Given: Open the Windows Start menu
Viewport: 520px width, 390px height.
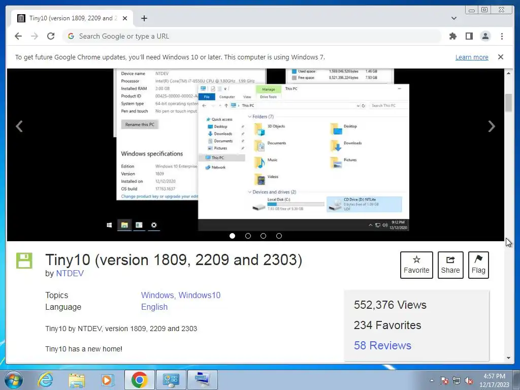Looking at the screenshot, I should [x=14, y=380].
